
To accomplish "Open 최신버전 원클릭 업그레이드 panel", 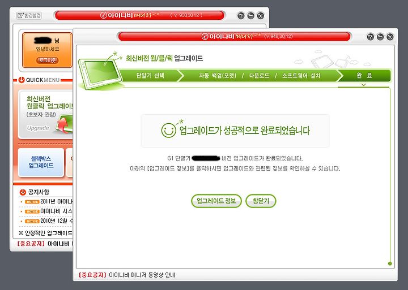I will pos(46,114).
